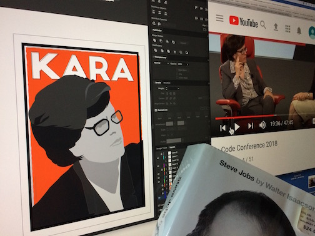This screenshot has width=315, height=236.
Task: Switch to the Pathfinder tab
Action: point(157,31)
